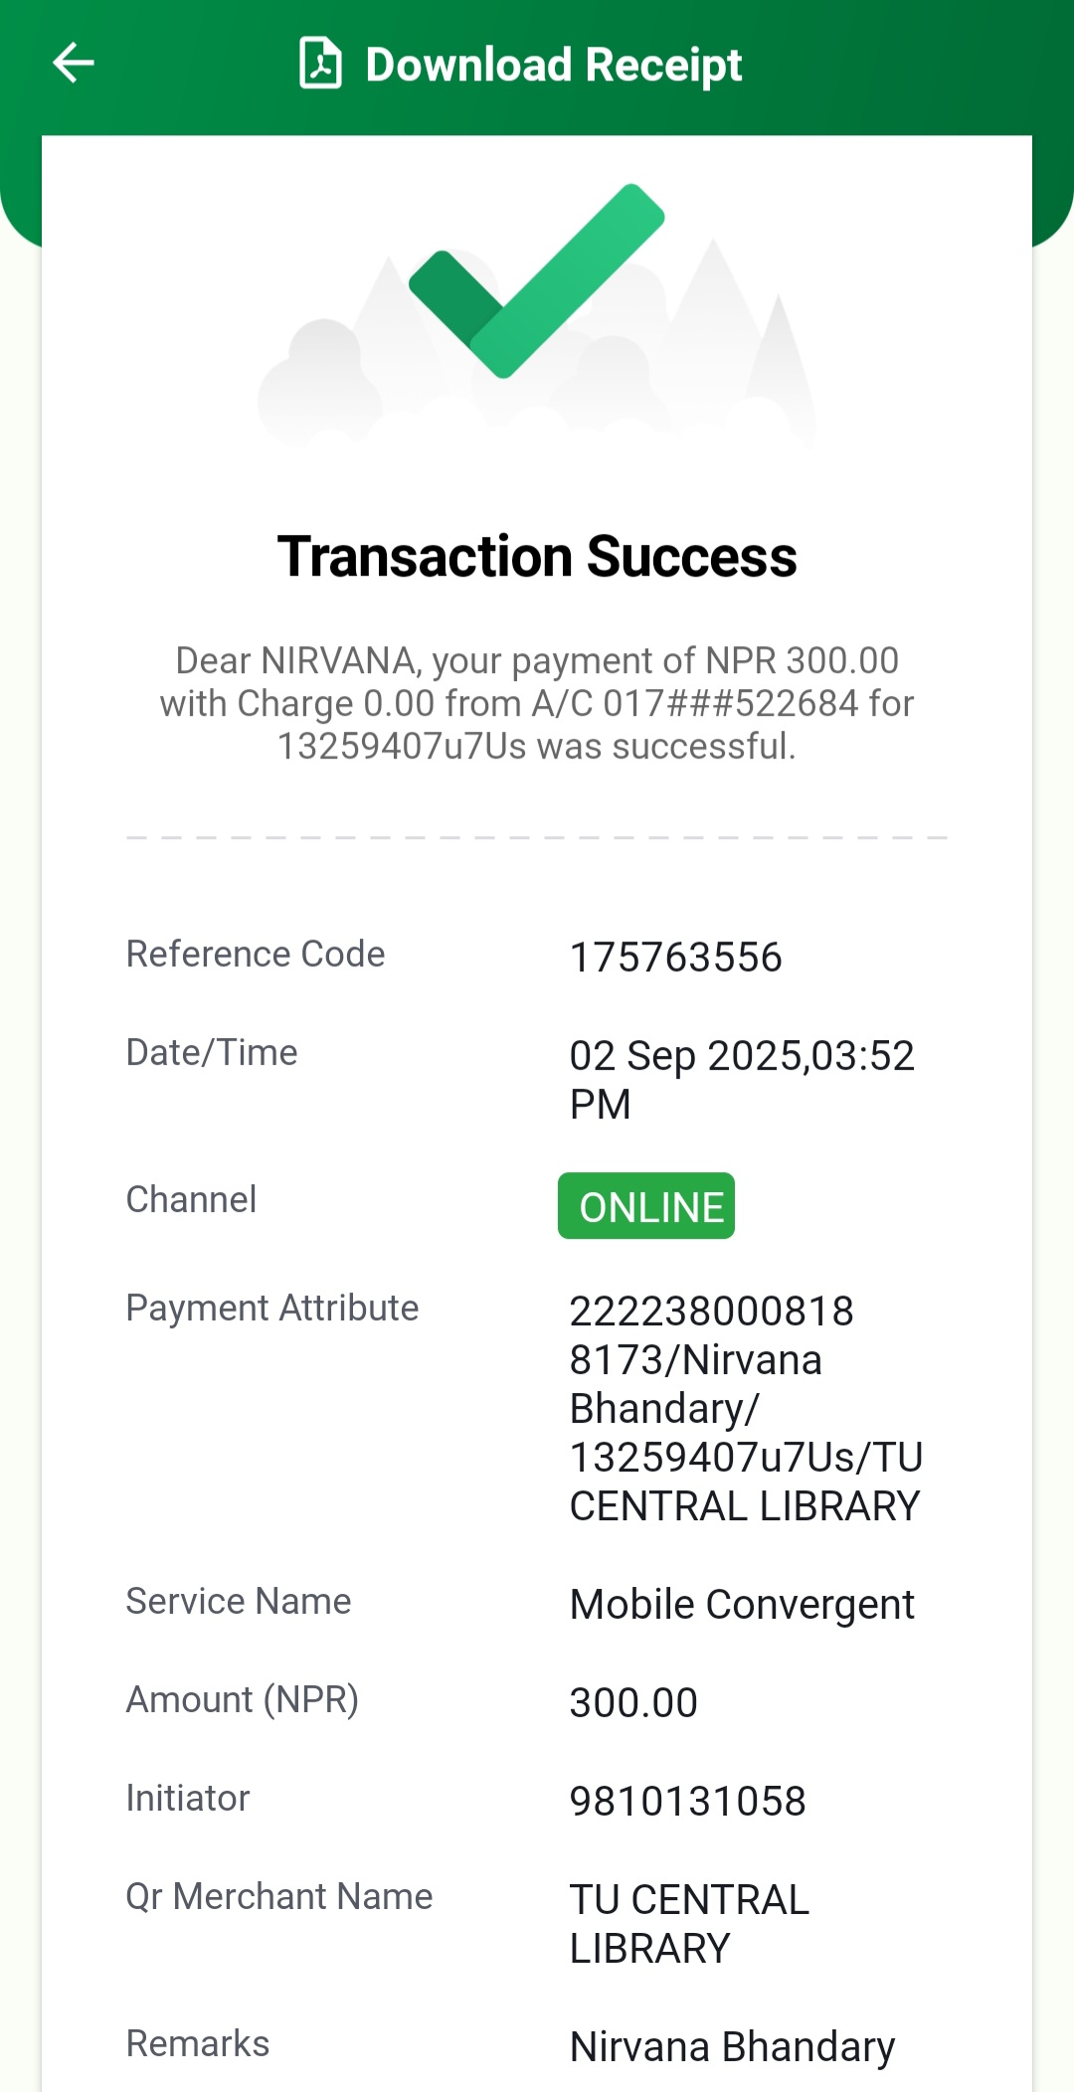Tap the Reference Code label
The height and width of the screenshot is (2092, 1074).
click(x=256, y=955)
